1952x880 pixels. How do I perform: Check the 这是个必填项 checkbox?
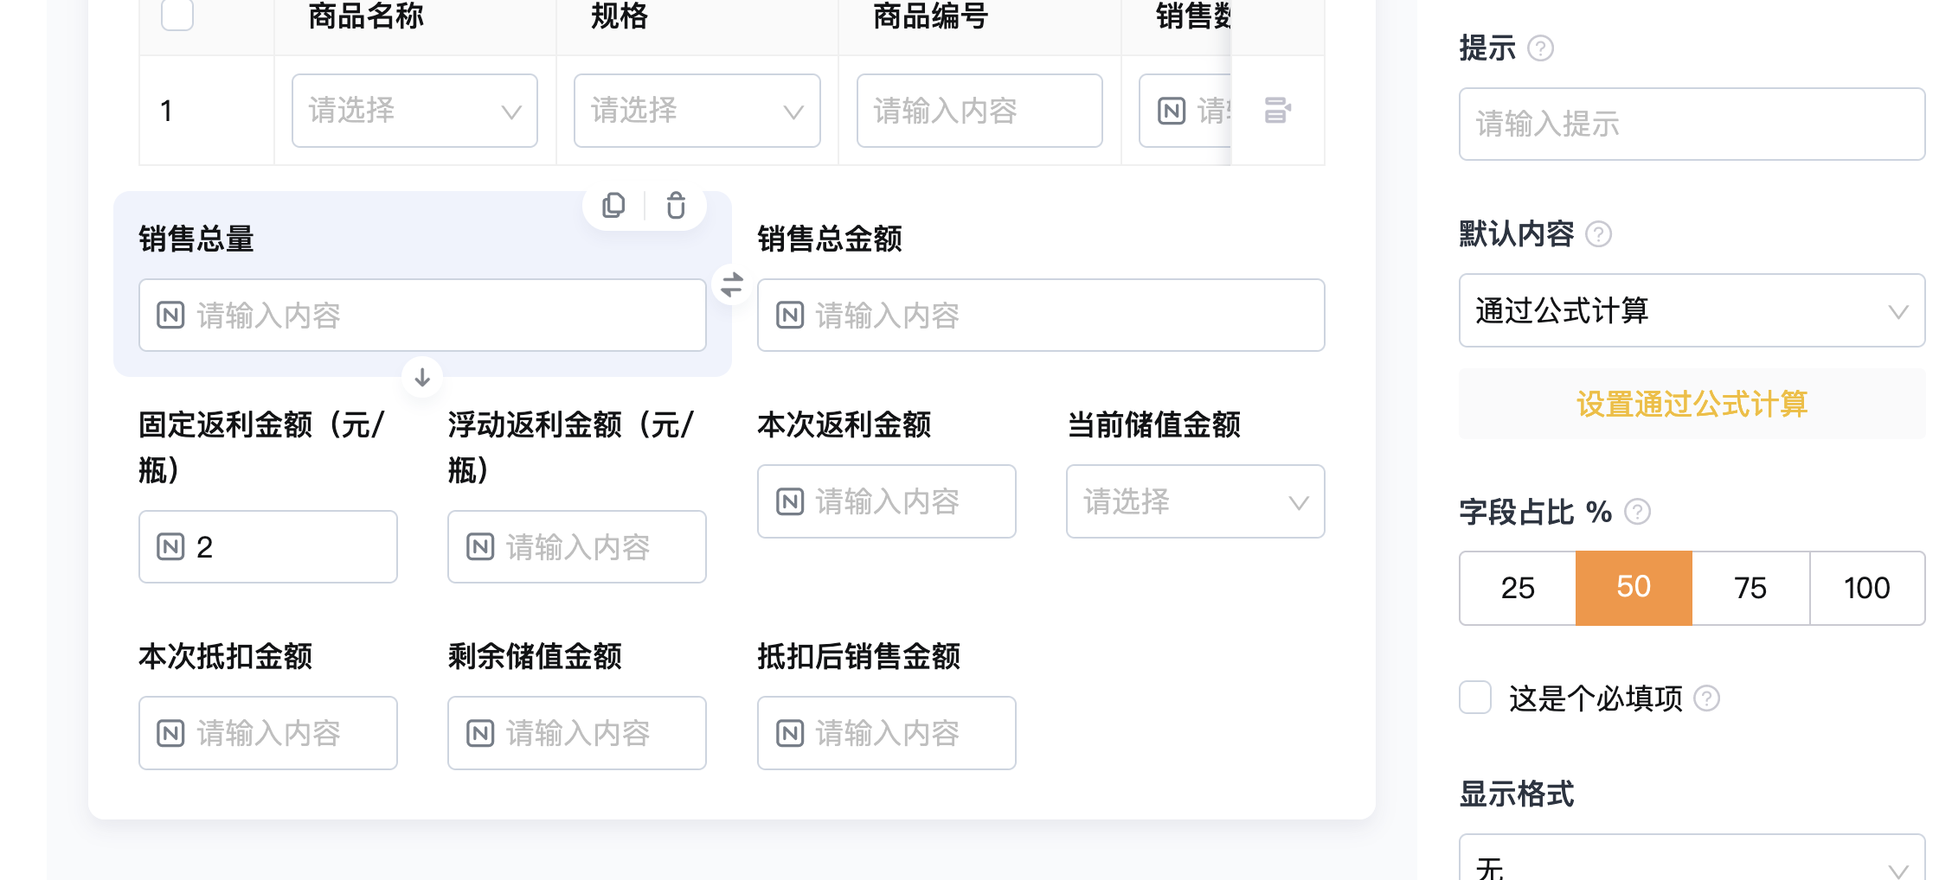(1475, 698)
